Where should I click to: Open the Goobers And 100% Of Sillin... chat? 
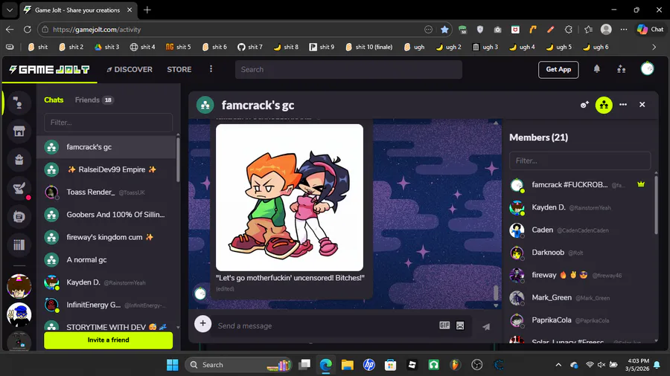coord(106,215)
